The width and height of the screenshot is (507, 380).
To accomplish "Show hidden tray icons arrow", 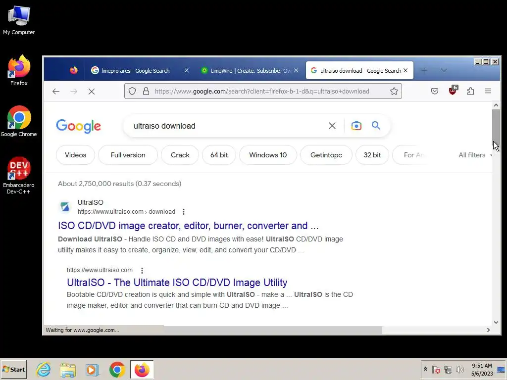I will pos(425,369).
